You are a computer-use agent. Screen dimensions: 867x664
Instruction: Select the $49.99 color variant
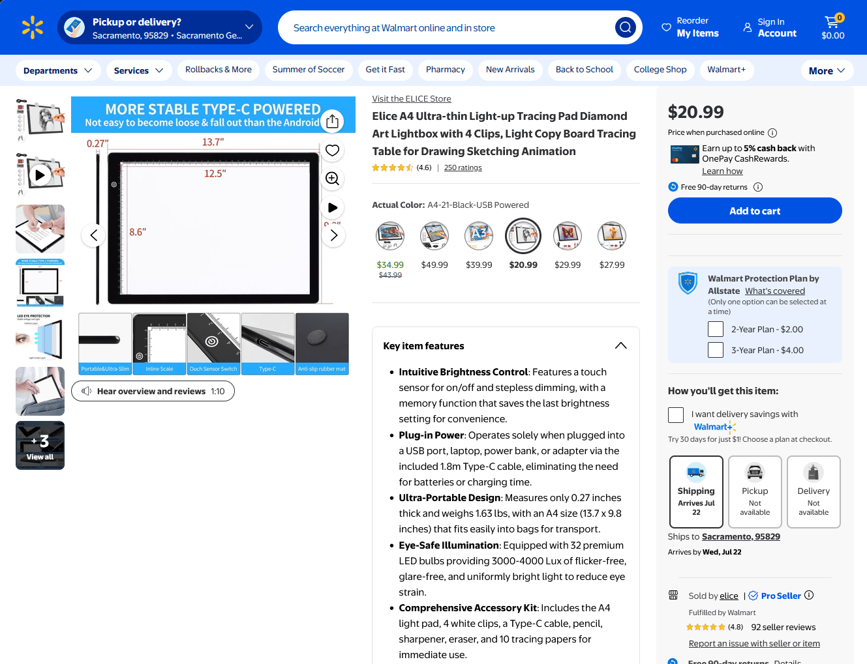coord(434,236)
